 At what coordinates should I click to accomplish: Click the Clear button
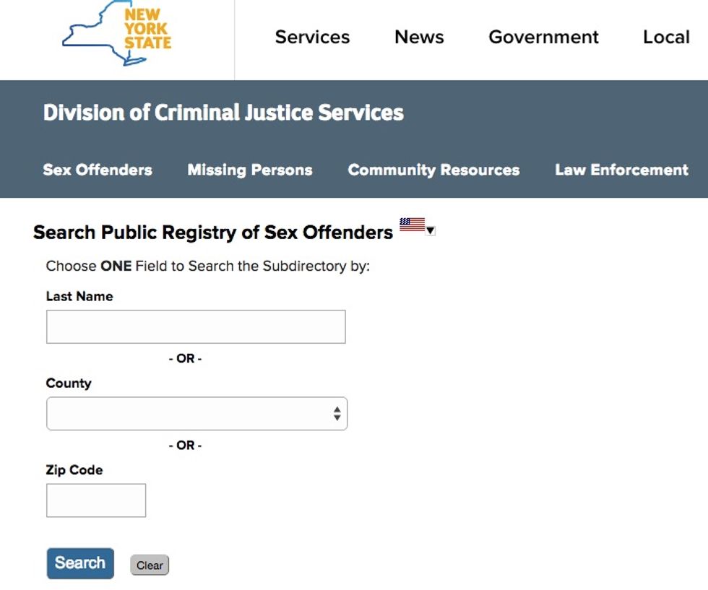[150, 565]
